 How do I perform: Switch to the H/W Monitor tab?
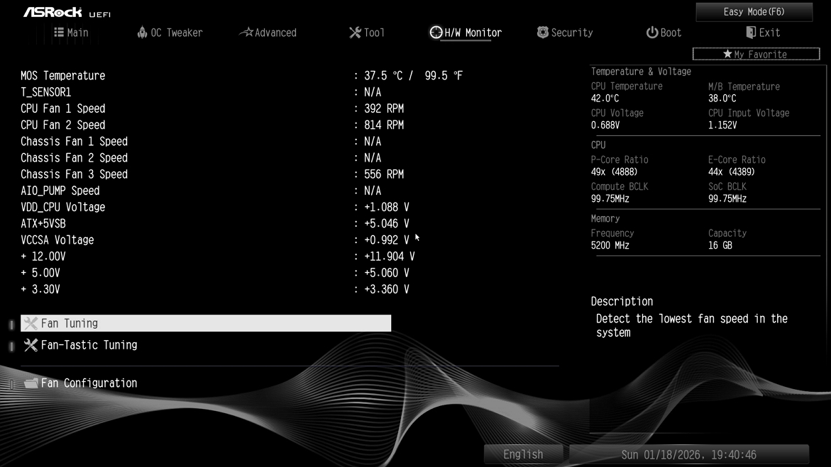click(465, 32)
